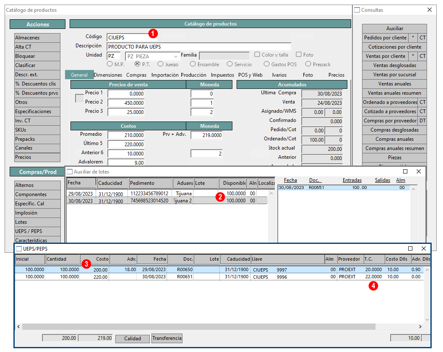Click the Proveedor column header in UEPS/PEPS
Viewport: 443px width, 352px height.
349,259
